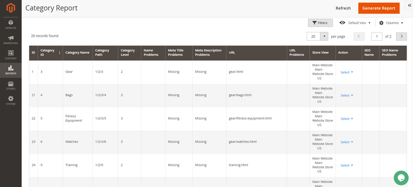Click the previous page arrow

click(x=359, y=36)
